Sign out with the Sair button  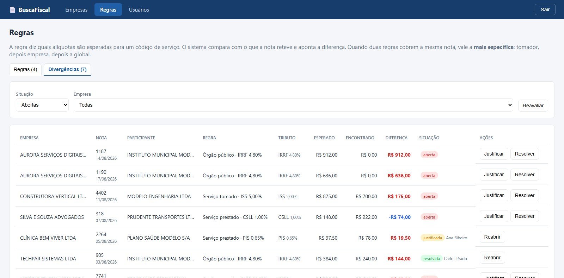[x=545, y=10]
